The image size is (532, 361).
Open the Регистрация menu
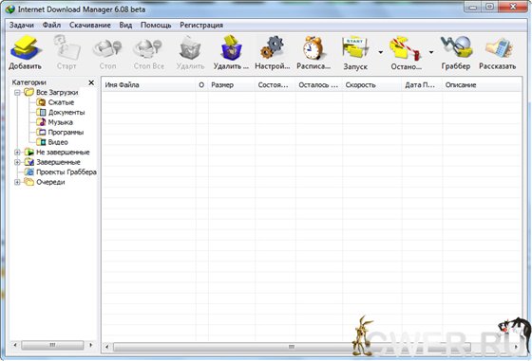(201, 25)
